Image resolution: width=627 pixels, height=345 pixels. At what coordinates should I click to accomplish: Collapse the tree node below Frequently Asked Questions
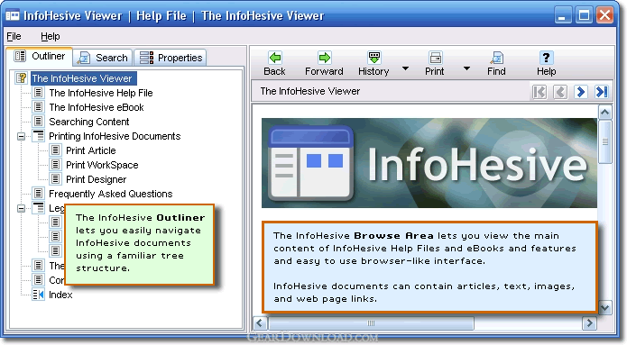21,208
